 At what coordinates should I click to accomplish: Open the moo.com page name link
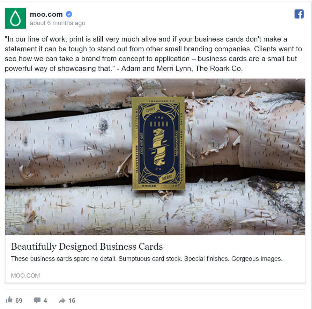pos(46,14)
